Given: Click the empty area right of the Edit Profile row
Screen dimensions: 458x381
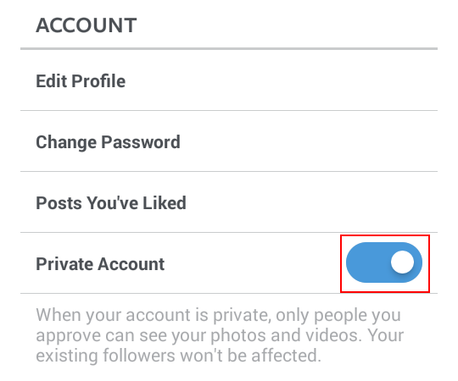Looking at the screenshot, I should [281, 80].
